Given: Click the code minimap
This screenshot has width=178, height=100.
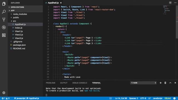Looking at the screenshot, I should (167, 10).
